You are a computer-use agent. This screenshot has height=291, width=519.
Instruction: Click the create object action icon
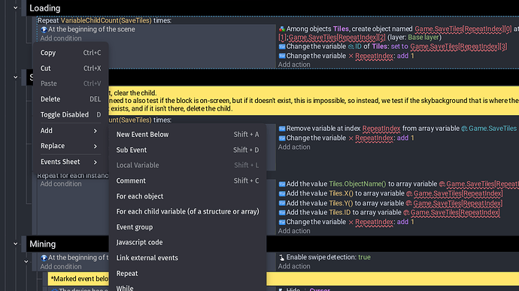pos(281,29)
